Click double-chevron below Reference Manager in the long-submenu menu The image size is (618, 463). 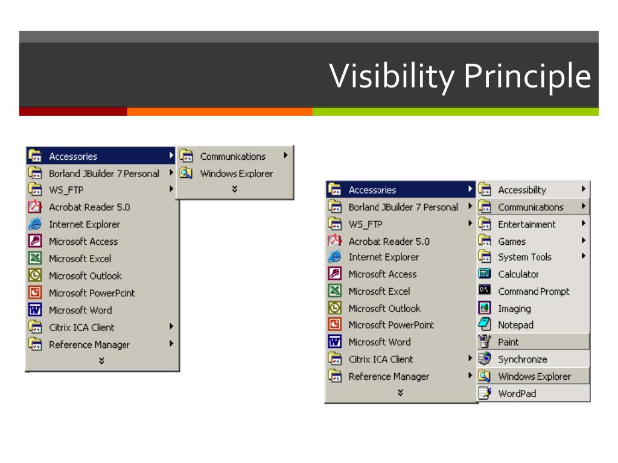pos(400,392)
